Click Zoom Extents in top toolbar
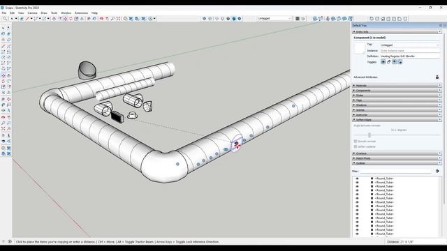Image resolution: width=447 pixels, height=251 pixels. coord(118,19)
